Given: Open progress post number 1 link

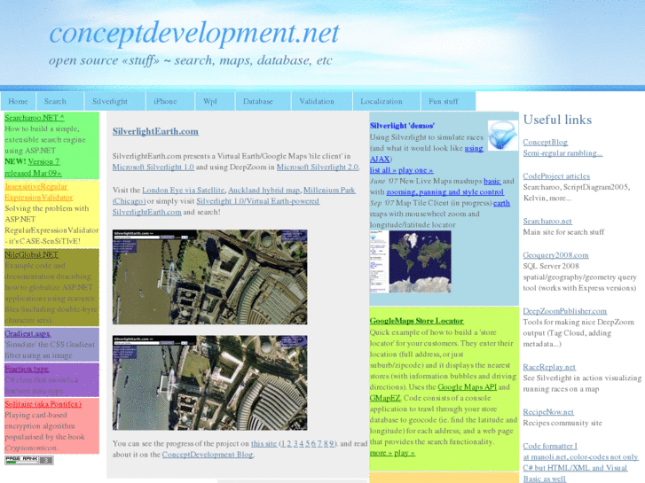Looking at the screenshot, I should (283, 444).
